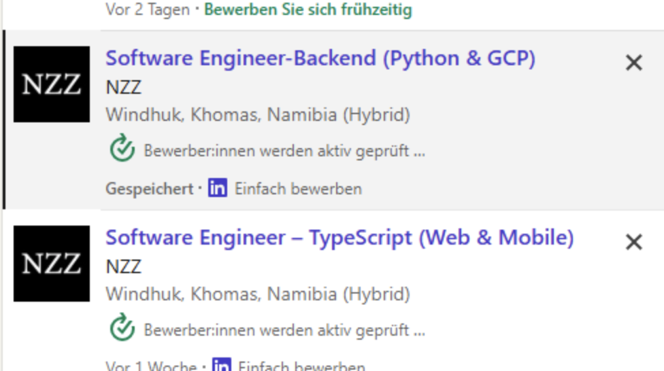The height and width of the screenshot is (371, 664).
Task: Click the NZZ logo of the Backend job
Action: (x=52, y=84)
